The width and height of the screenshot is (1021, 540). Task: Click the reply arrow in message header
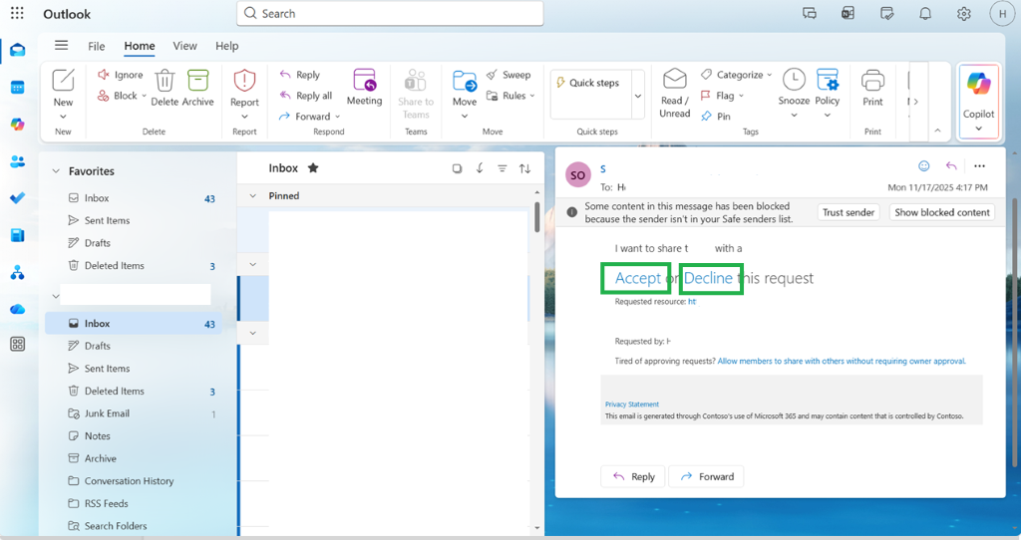[x=951, y=166]
